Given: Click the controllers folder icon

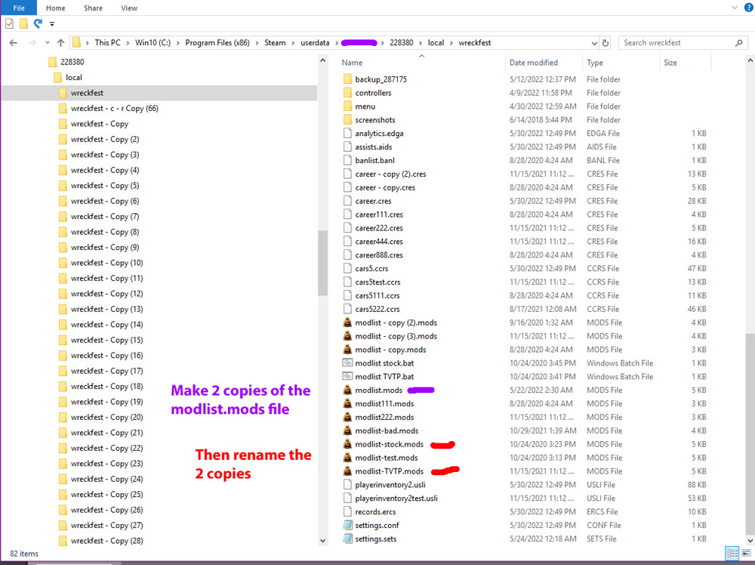Looking at the screenshot, I should pyautogui.click(x=347, y=92).
